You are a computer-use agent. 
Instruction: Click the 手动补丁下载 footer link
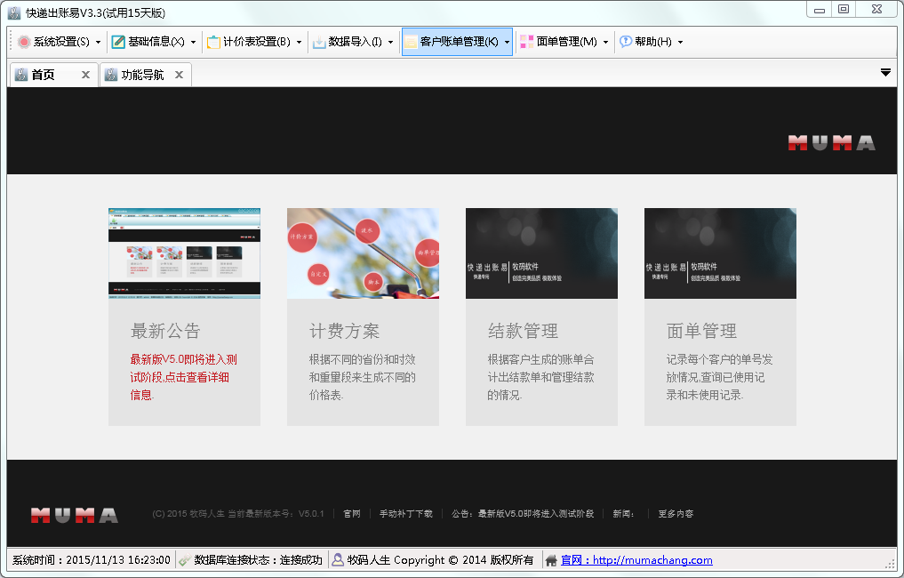point(405,514)
